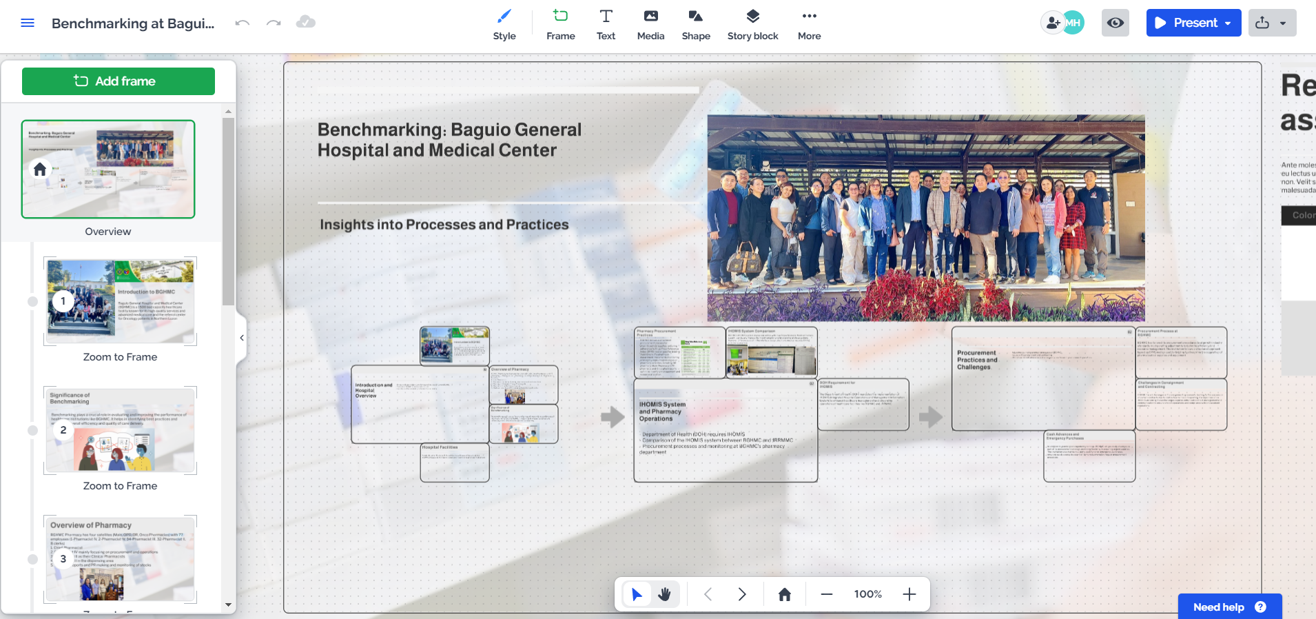
Task: Click the path marker dot beside frame 2
Action: (x=32, y=430)
